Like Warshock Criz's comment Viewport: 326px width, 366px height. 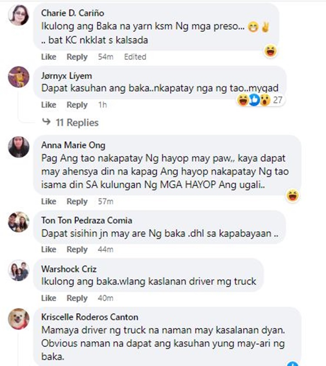[49, 298]
